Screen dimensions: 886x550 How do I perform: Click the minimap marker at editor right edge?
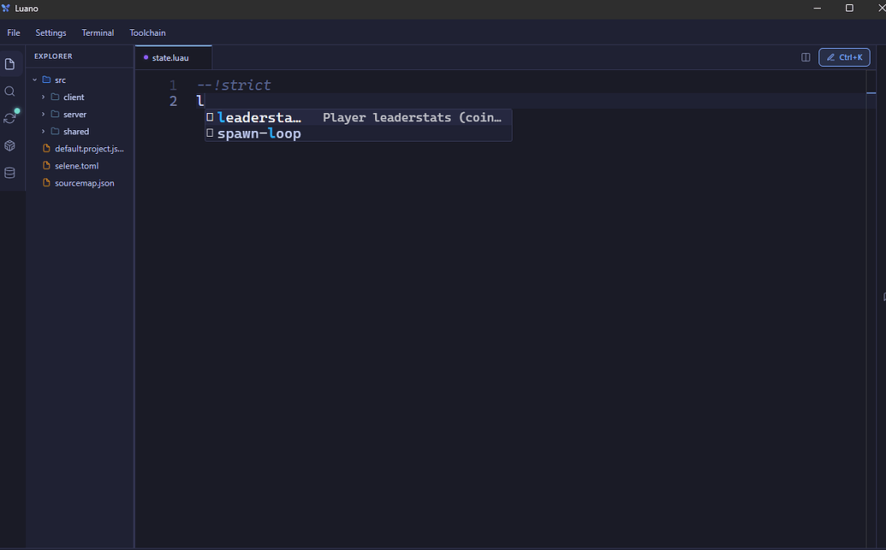coord(871,92)
